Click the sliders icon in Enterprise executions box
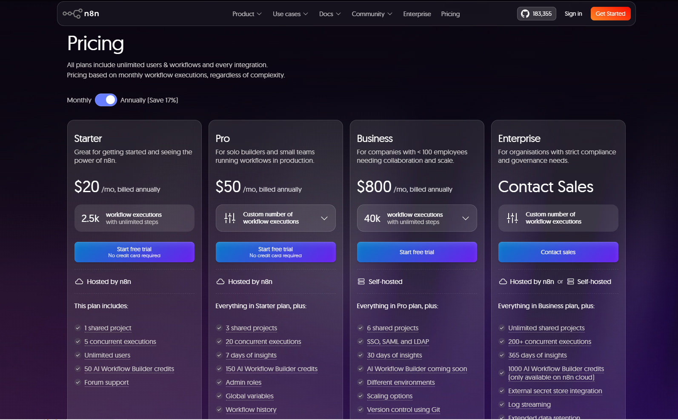The image size is (678, 420). [x=512, y=218]
